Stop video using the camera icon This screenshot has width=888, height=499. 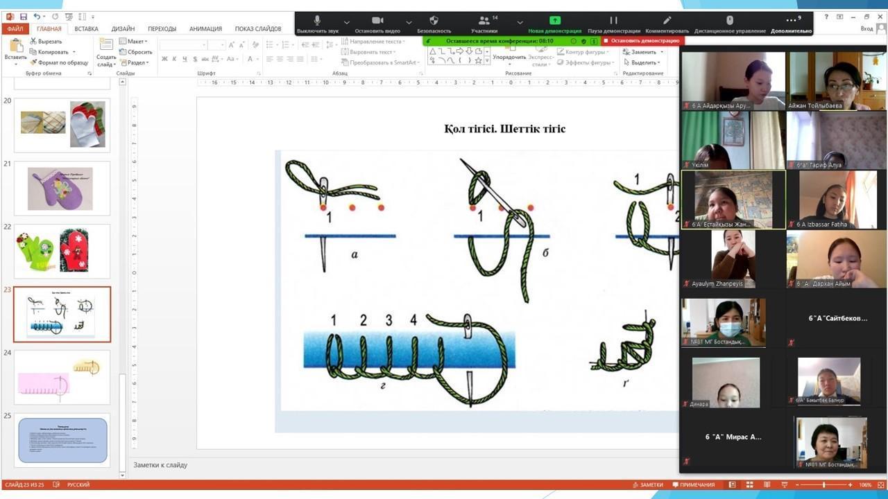click(x=377, y=21)
